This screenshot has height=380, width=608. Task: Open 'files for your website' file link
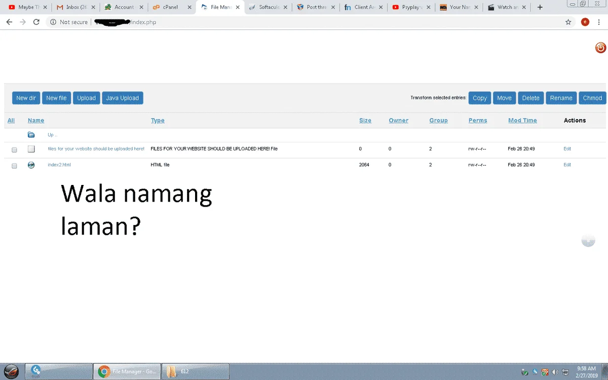[96, 149]
